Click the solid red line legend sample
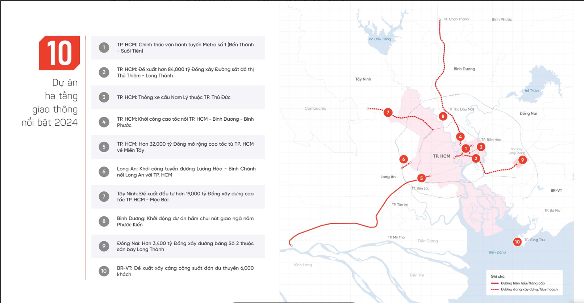Image resolution: width=584 pixels, height=303 pixels. coord(494,284)
